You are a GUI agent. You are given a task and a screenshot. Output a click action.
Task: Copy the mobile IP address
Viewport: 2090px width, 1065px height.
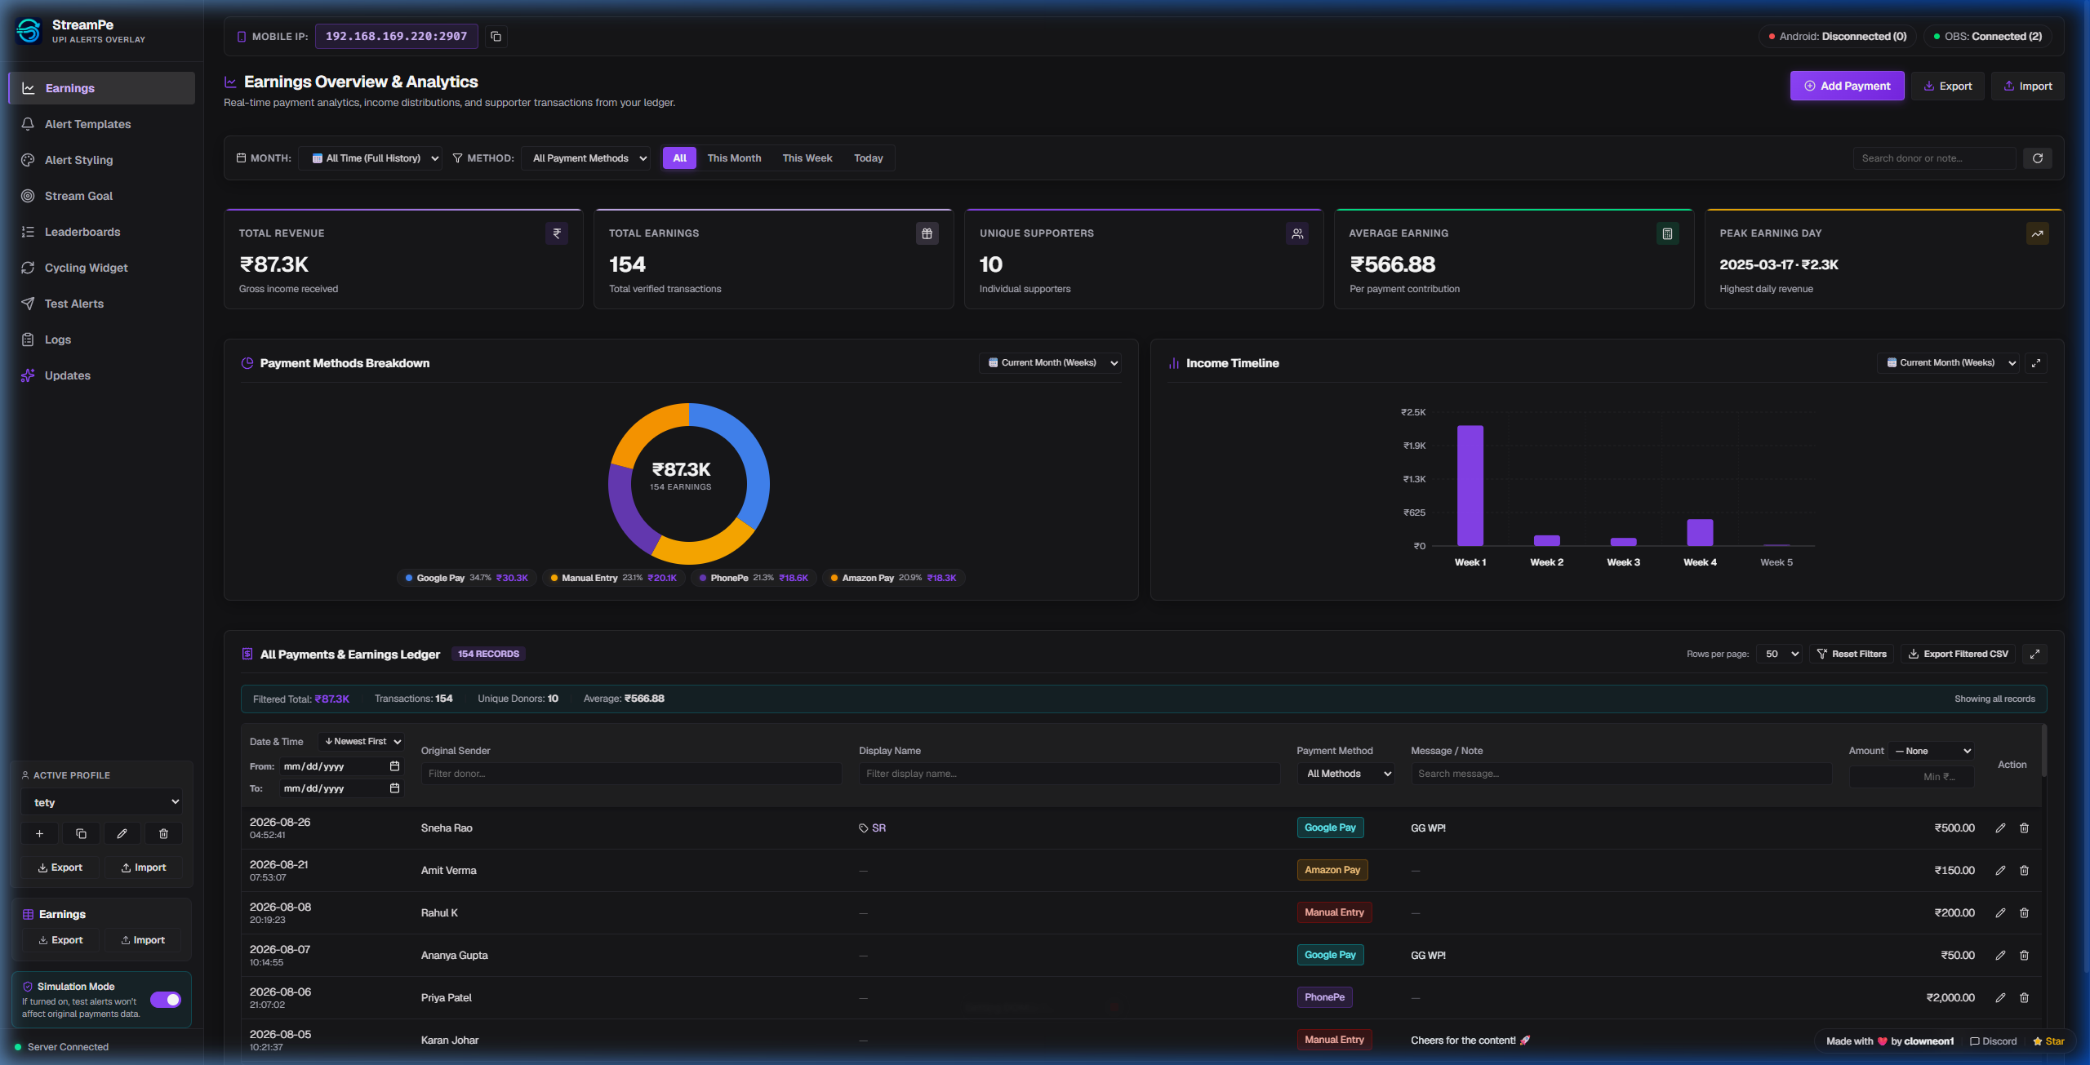[x=496, y=37]
